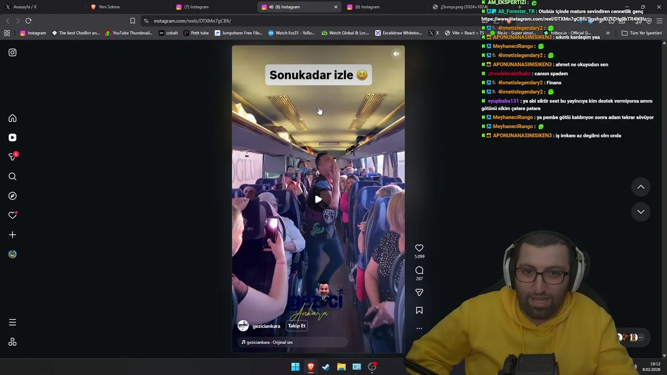Image resolution: width=667 pixels, height=375 pixels.
Task: Go to the next reel with down arrow
Action: [x=641, y=211]
